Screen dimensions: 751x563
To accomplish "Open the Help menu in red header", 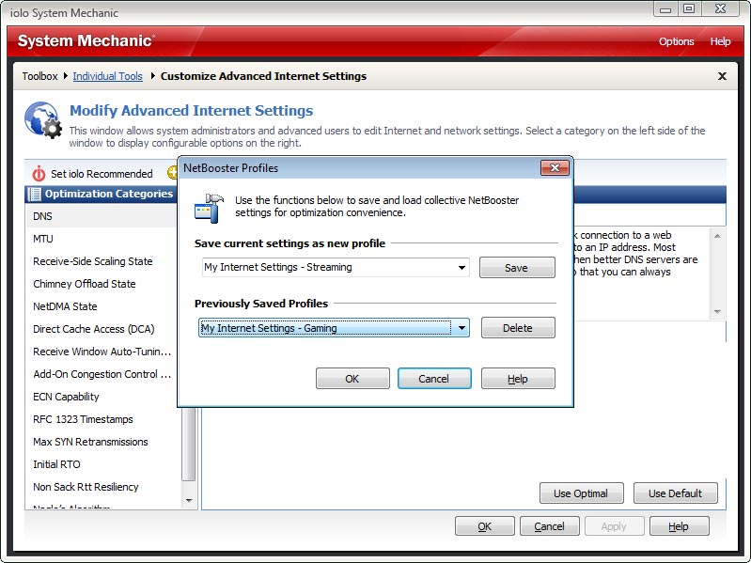I will [720, 41].
